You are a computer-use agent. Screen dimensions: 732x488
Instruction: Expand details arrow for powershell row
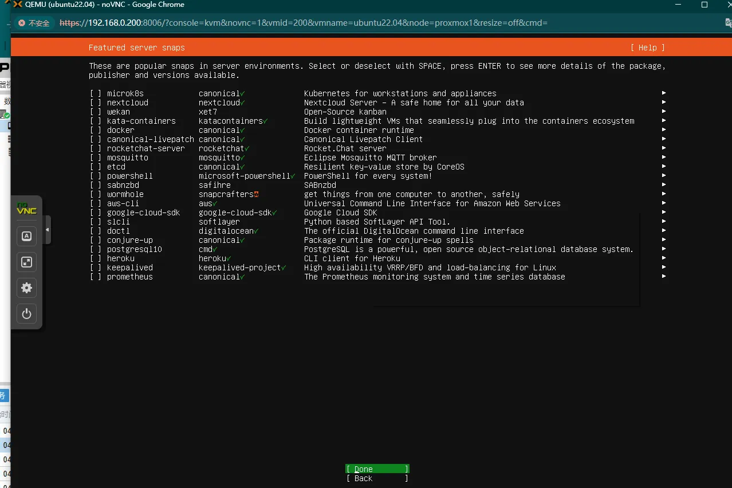pos(664,175)
